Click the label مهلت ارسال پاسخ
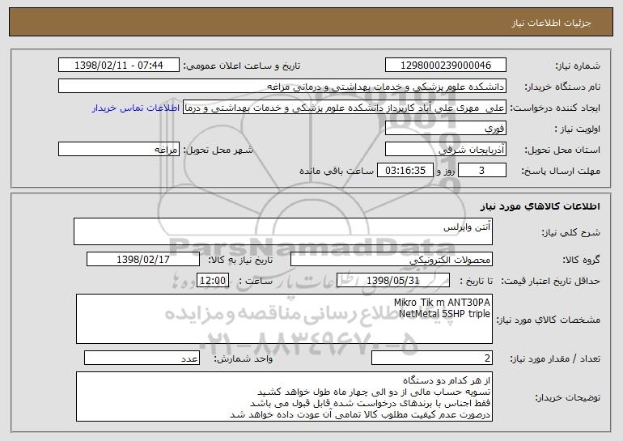 pyautogui.click(x=560, y=172)
